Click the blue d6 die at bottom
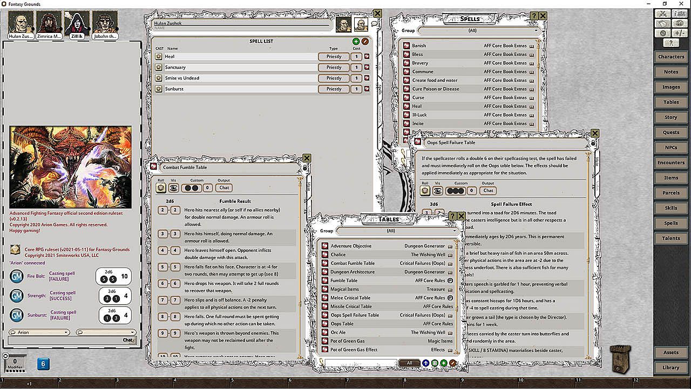The width and height of the screenshot is (691, 389). [44, 364]
